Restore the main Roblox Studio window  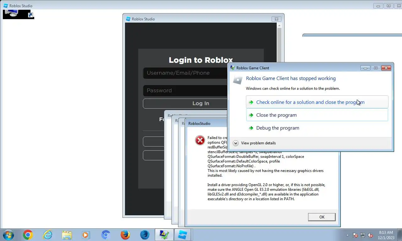point(389,6)
